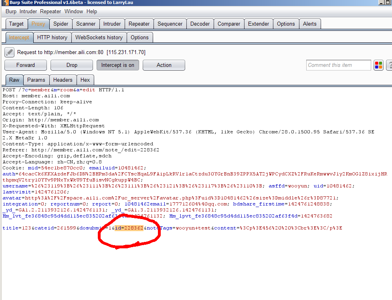Click the avatar cookie line
This screenshot has height=300, width=392.
(x=170, y=198)
